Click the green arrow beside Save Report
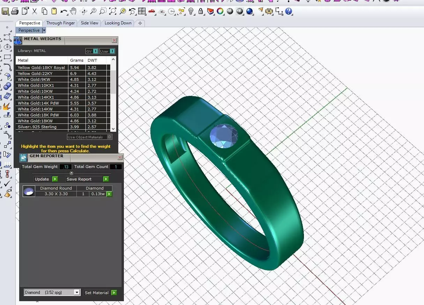This screenshot has width=424, height=305. click(106, 179)
